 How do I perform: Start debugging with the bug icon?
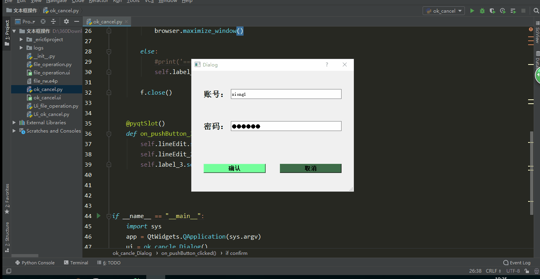pyautogui.click(x=482, y=11)
